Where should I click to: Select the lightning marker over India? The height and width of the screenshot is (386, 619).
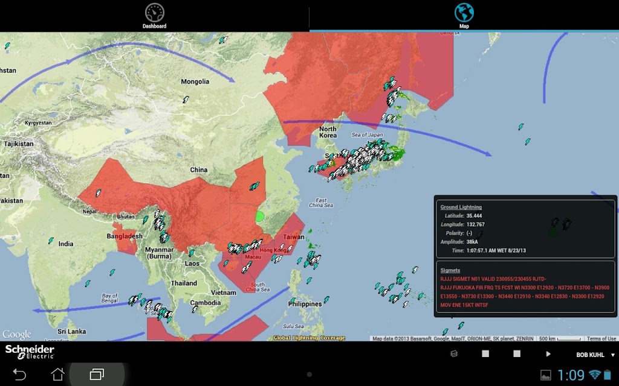[51, 240]
